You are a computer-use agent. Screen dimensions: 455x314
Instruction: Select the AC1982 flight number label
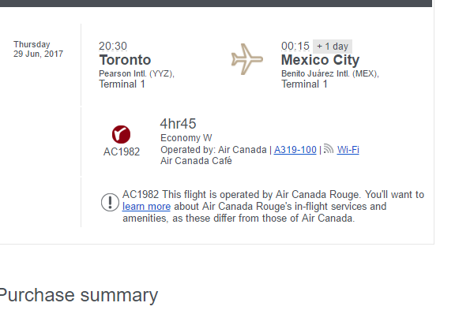tap(122, 151)
